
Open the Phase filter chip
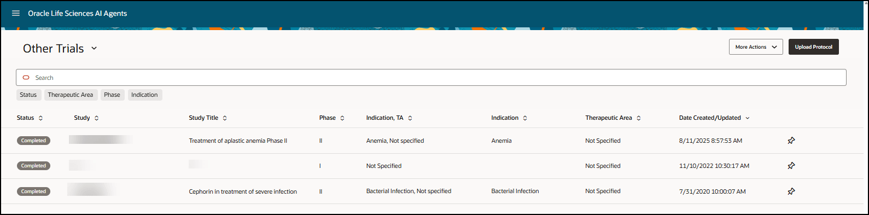[112, 95]
